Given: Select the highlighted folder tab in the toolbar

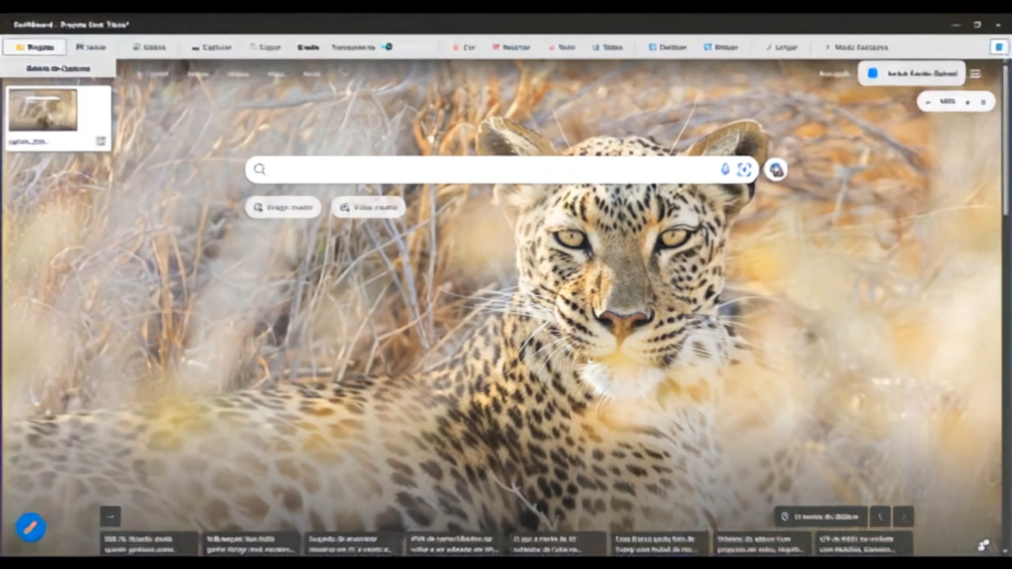Looking at the screenshot, I should pos(35,47).
